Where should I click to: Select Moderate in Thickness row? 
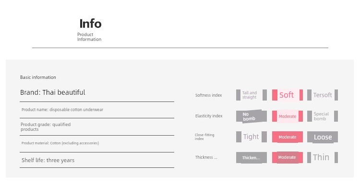pyautogui.click(x=288, y=157)
